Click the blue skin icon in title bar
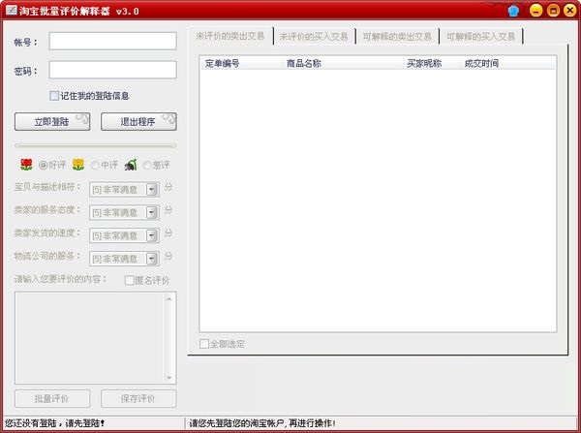The height and width of the screenshot is (433, 581). [x=513, y=11]
